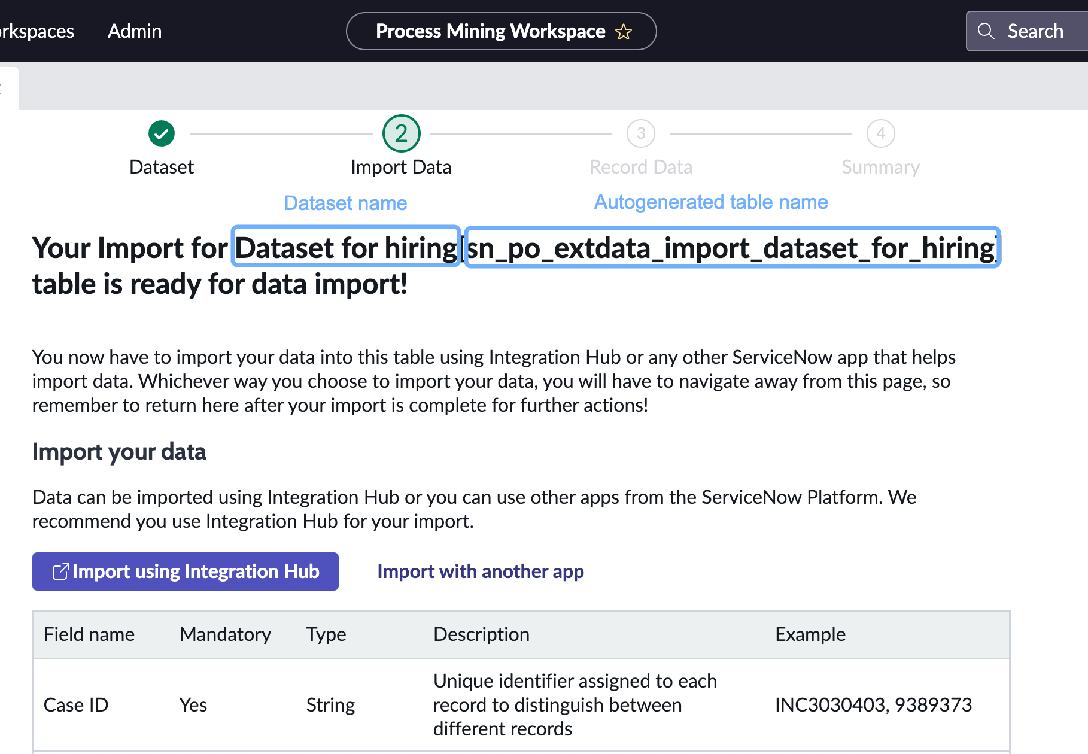Click the Record Data step label
Image resolution: width=1088 pixels, height=754 pixels.
(641, 167)
